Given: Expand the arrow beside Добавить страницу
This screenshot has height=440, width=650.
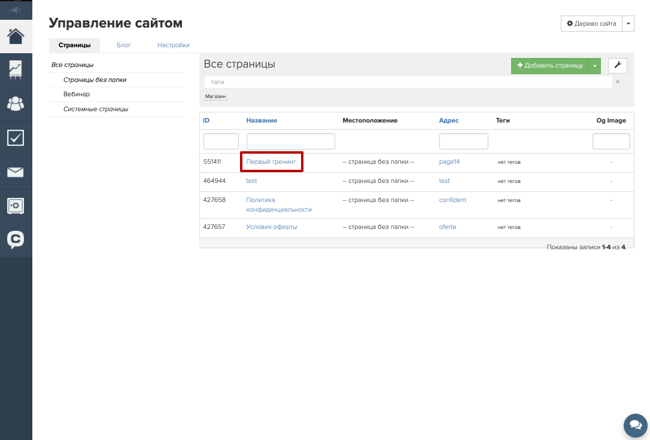Looking at the screenshot, I should point(594,66).
